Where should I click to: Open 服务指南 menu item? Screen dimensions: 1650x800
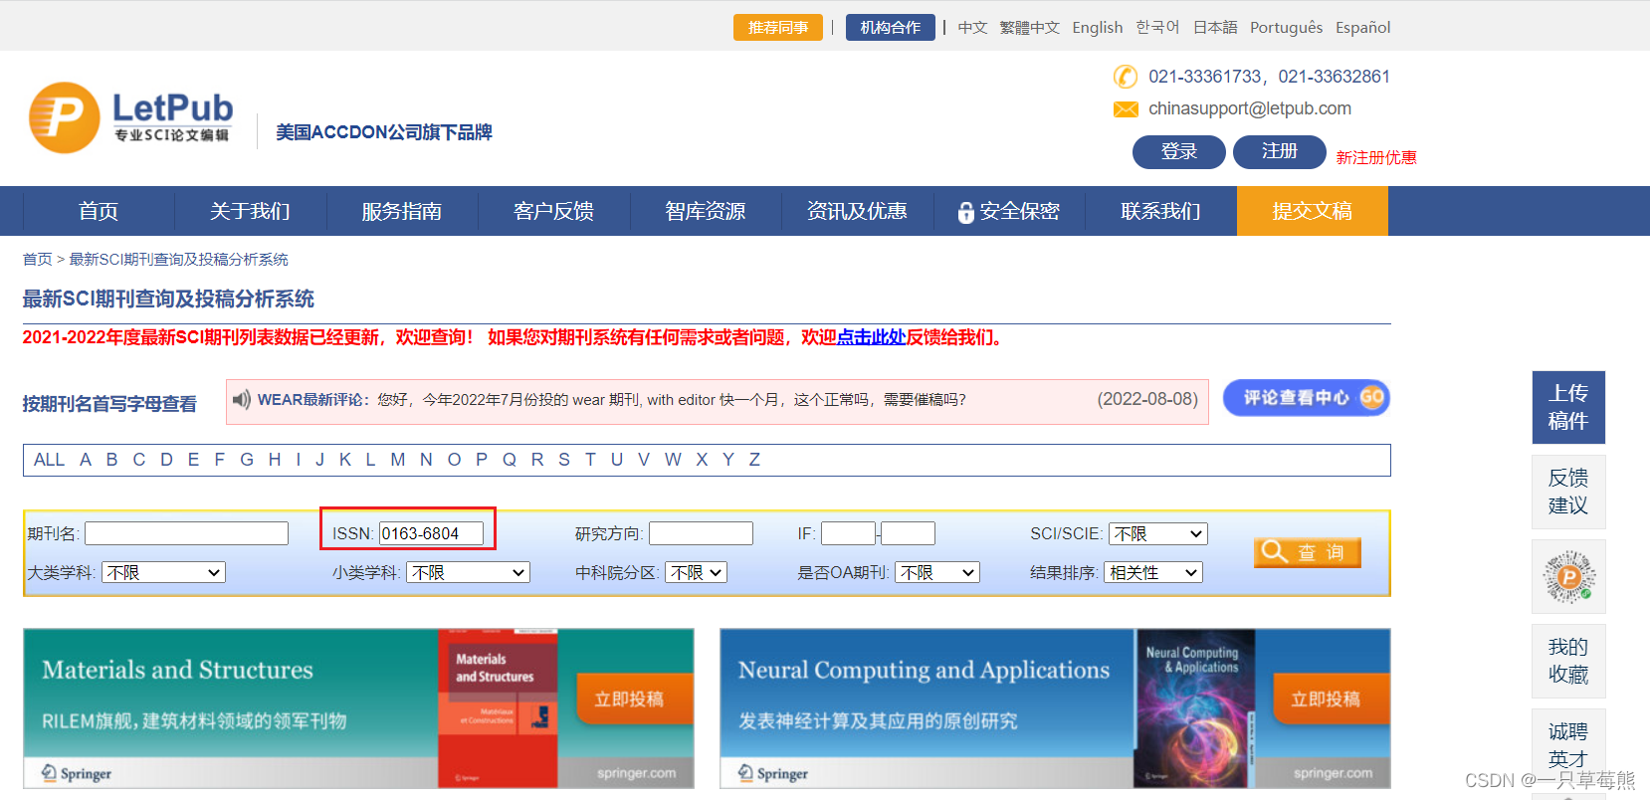(x=402, y=211)
